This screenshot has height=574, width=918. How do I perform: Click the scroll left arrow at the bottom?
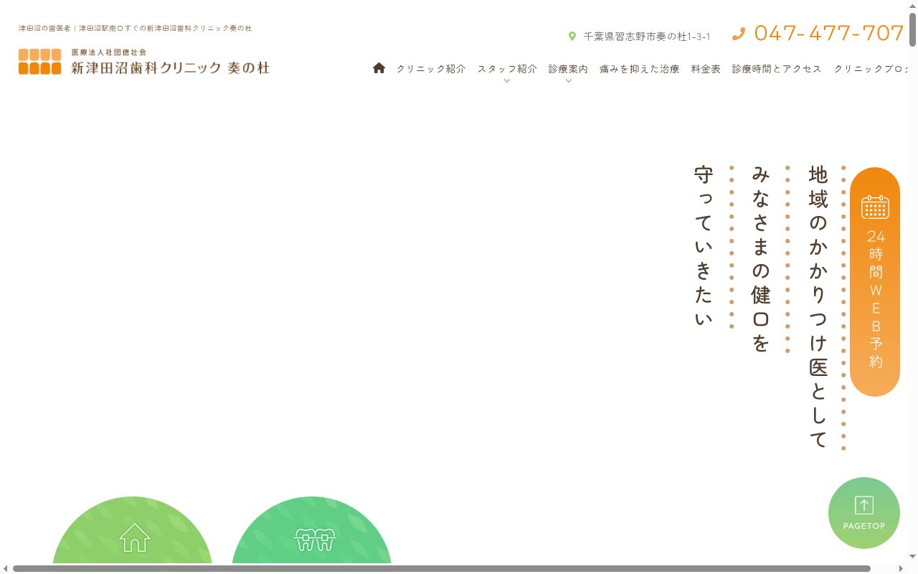click(x=6, y=569)
